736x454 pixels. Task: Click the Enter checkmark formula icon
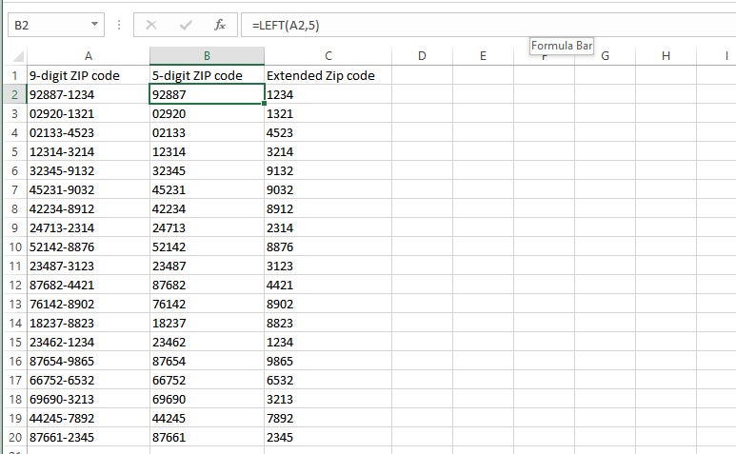click(186, 25)
